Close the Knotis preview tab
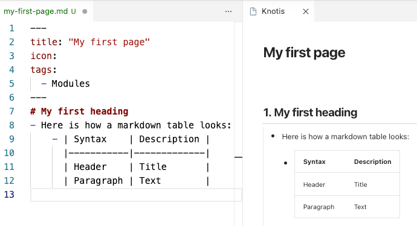 pos(306,11)
